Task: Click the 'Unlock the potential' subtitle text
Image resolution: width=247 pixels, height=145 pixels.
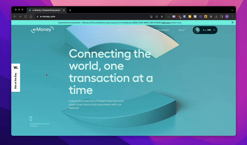Action: [x=96, y=104]
